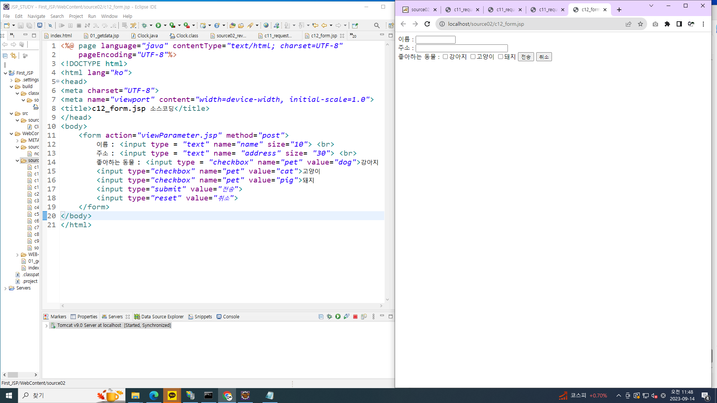Screen dimensions: 717x403
Task: Click the Eclipse search magnifier icon
Action: coord(377,25)
